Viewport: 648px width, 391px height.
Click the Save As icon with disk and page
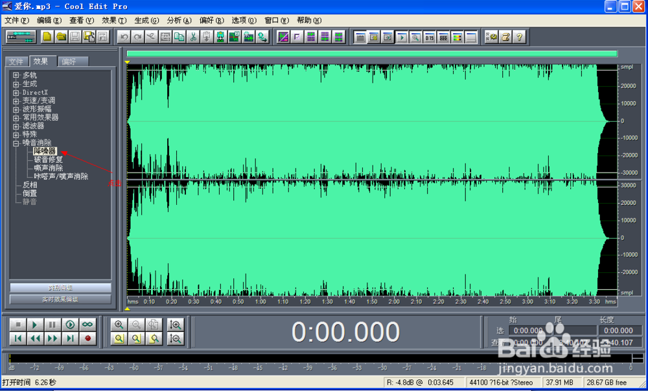[x=89, y=37]
